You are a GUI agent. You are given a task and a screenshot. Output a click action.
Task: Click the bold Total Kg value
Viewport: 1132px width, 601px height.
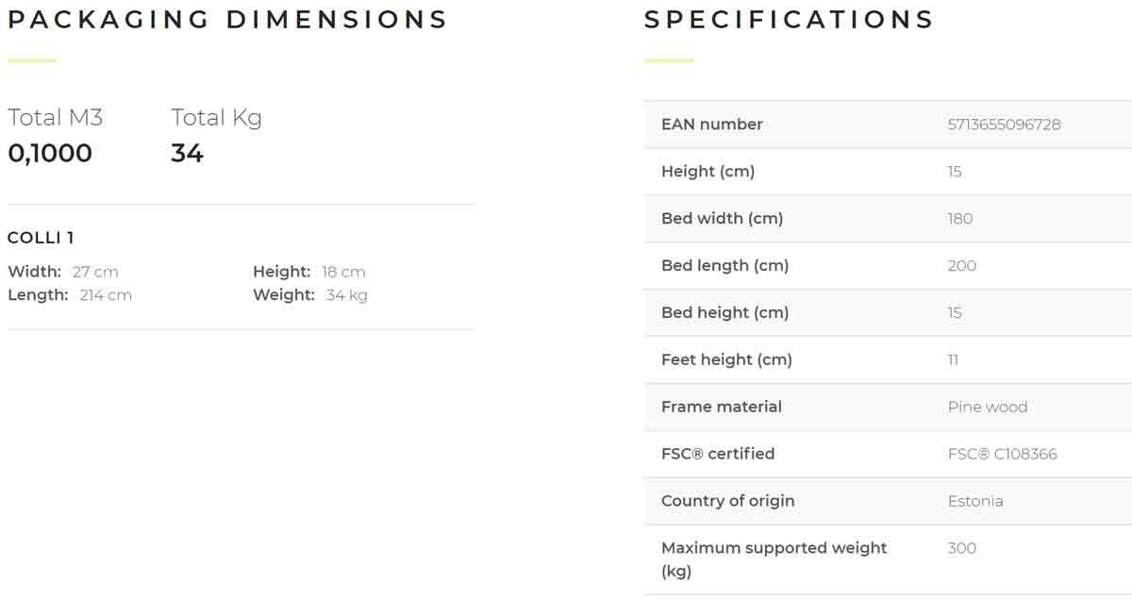187,153
